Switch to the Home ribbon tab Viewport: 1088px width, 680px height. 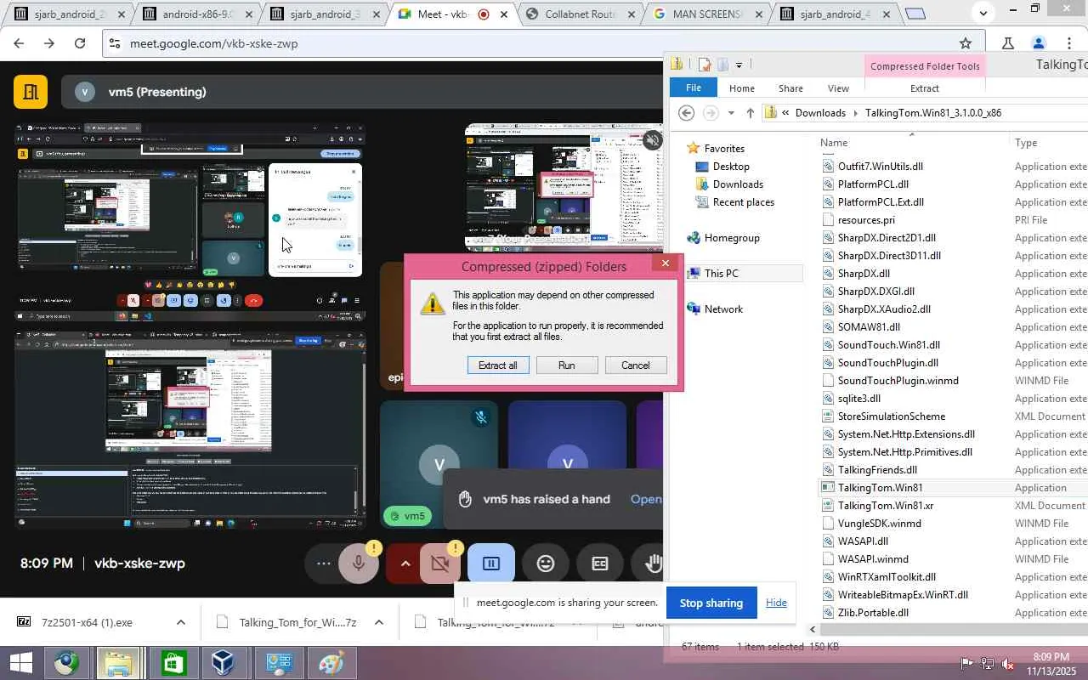point(742,88)
